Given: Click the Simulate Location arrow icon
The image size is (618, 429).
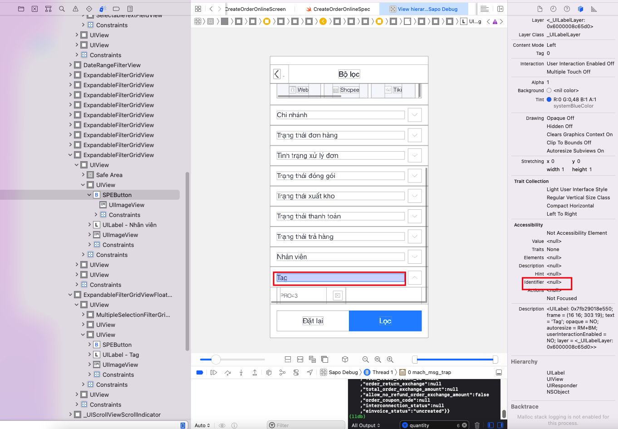Looking at the screenshot, I should tap(309, 372).
